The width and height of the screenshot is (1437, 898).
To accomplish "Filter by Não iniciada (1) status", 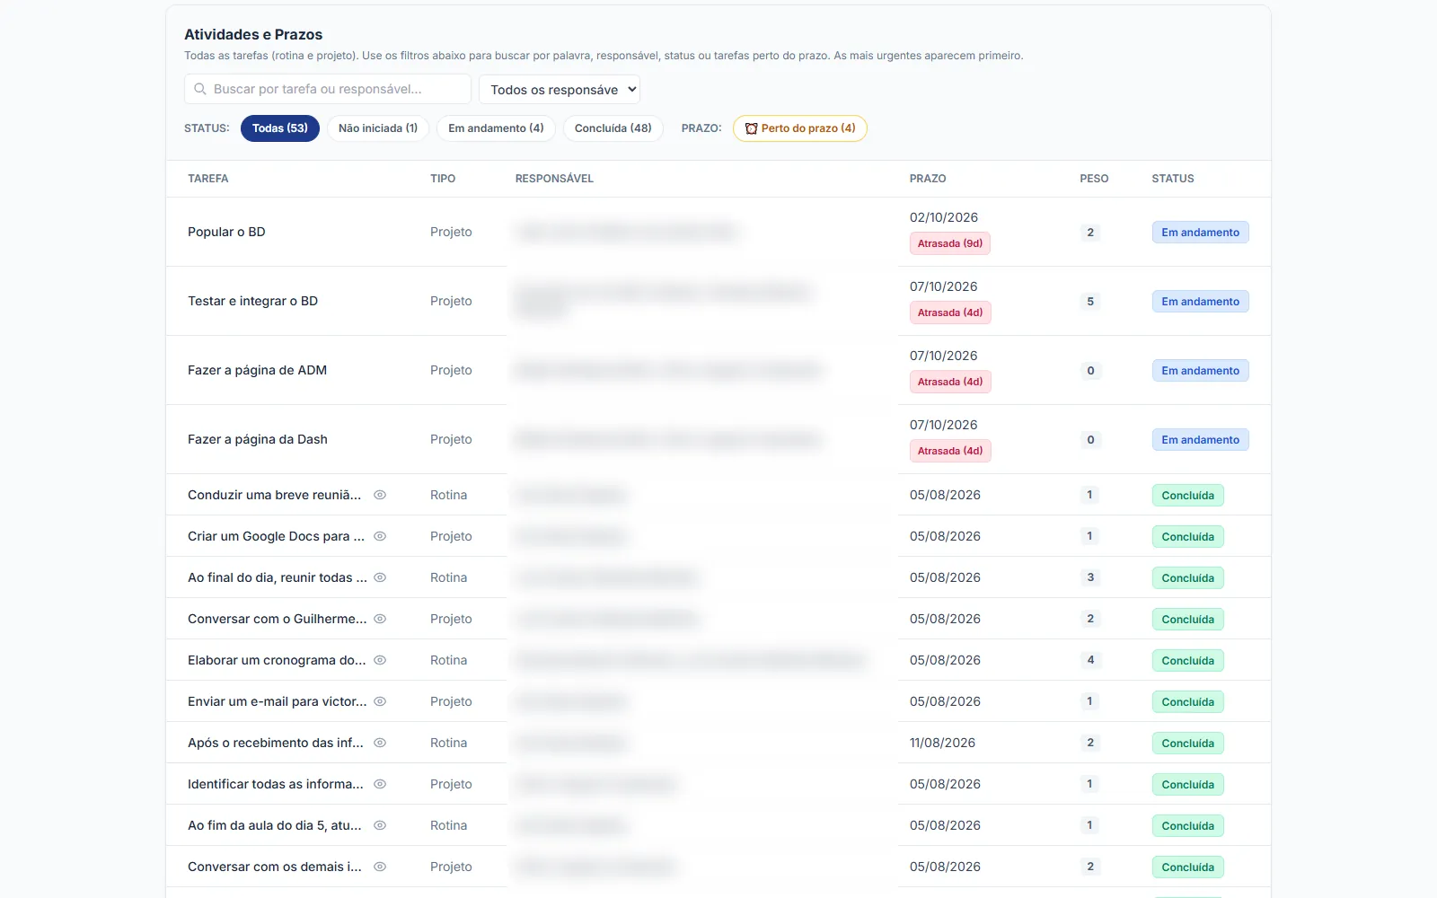I will click(x=378, y=128).
